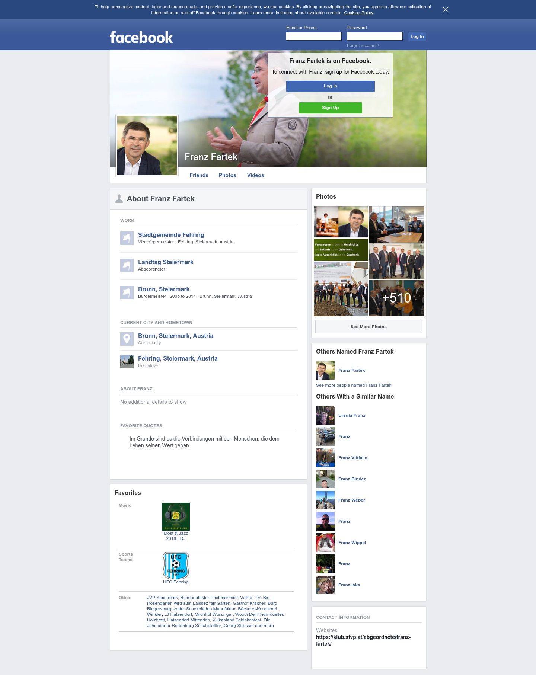Viewport: 536px width, 675px height.
Task: Open the Franz Wippel profile link
Action: point(352,543)
